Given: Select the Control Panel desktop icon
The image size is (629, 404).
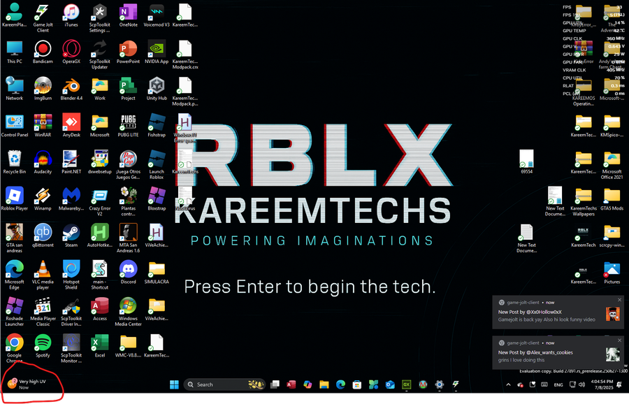Looking at the screenshot, I should (15, 126).
